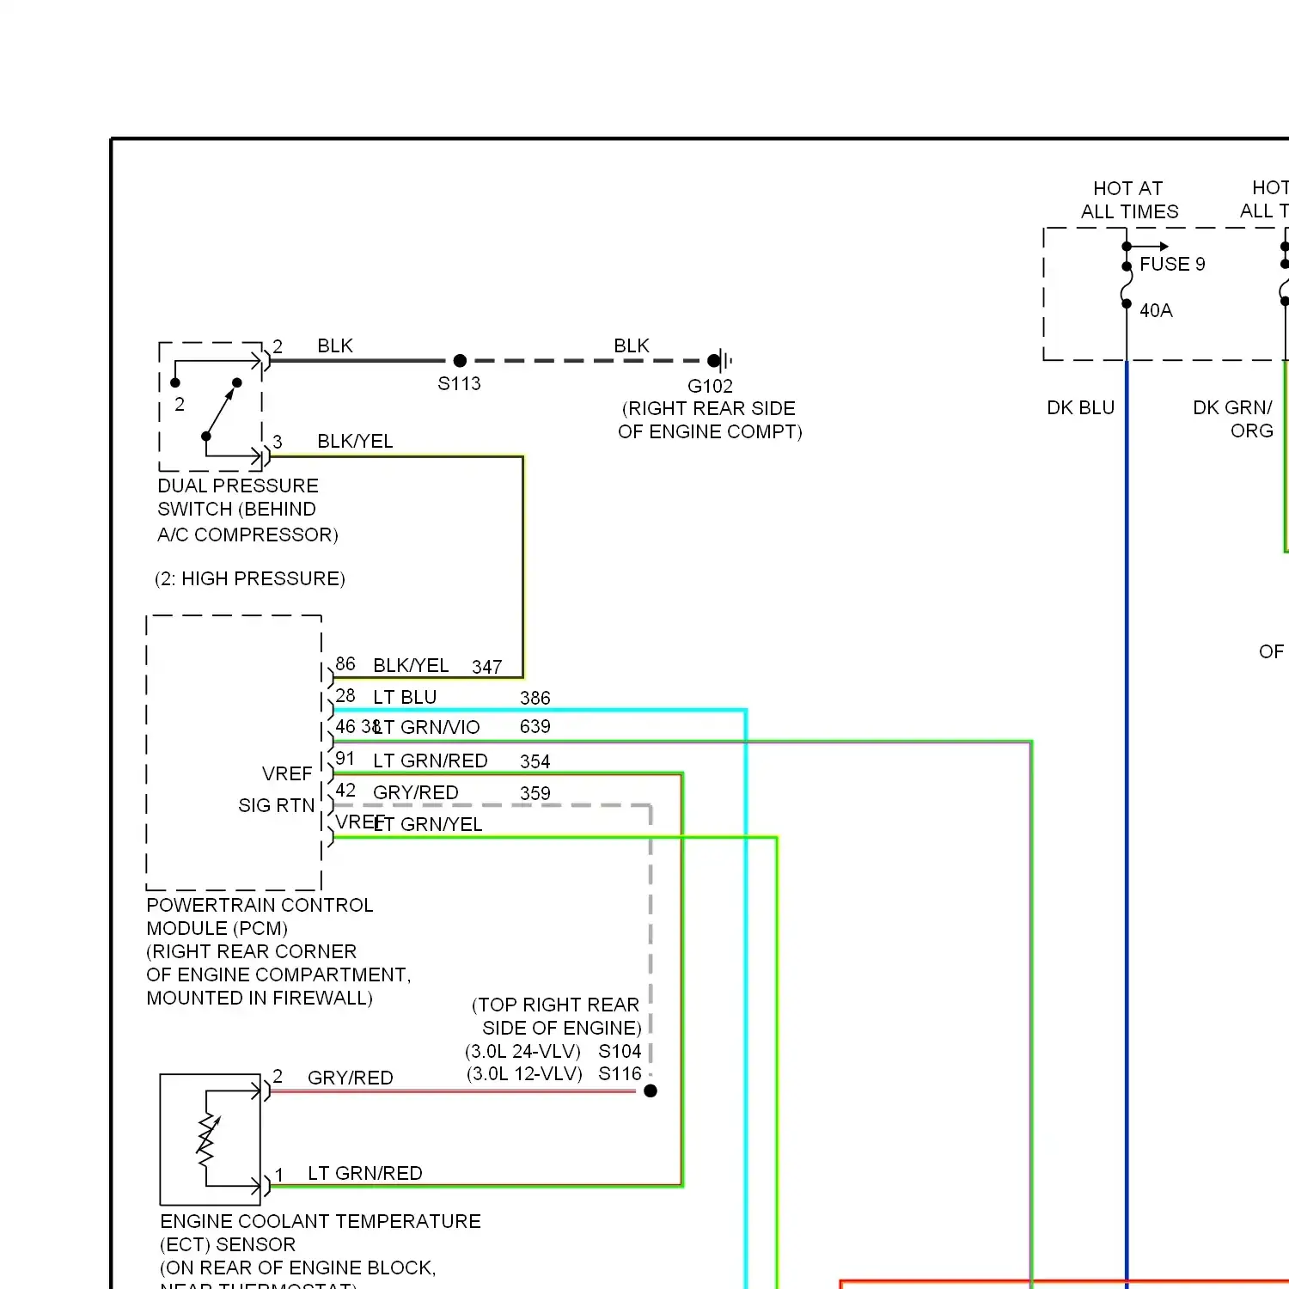
Task: Select the FUSE 9 label
Action: pyautogui.click(x=1172, y=265)
